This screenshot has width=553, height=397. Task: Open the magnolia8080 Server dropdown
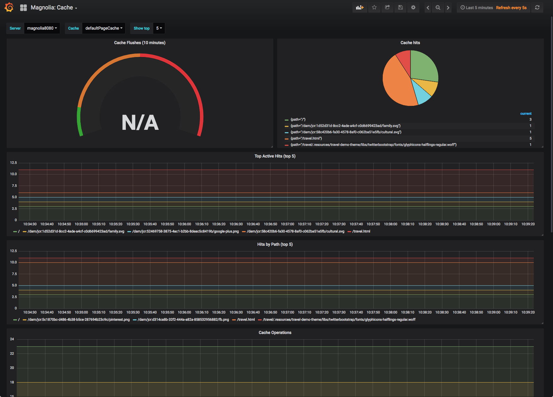42,28
